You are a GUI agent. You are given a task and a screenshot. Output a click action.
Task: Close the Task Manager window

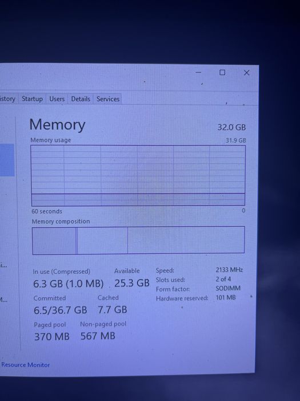click(246, 73)
